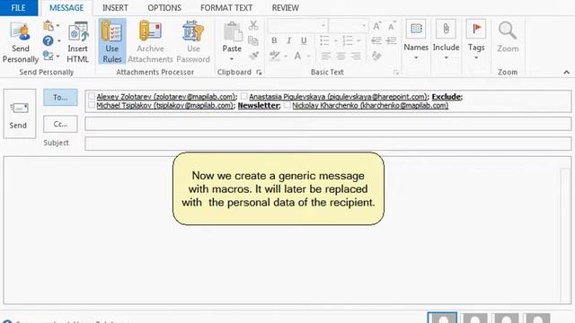The height and width of the screenshot is (323, 575).
Task: Select the MESSAGE tab
Action: (x=66, y=8)
